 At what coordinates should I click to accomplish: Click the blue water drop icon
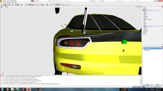point(47,5)
